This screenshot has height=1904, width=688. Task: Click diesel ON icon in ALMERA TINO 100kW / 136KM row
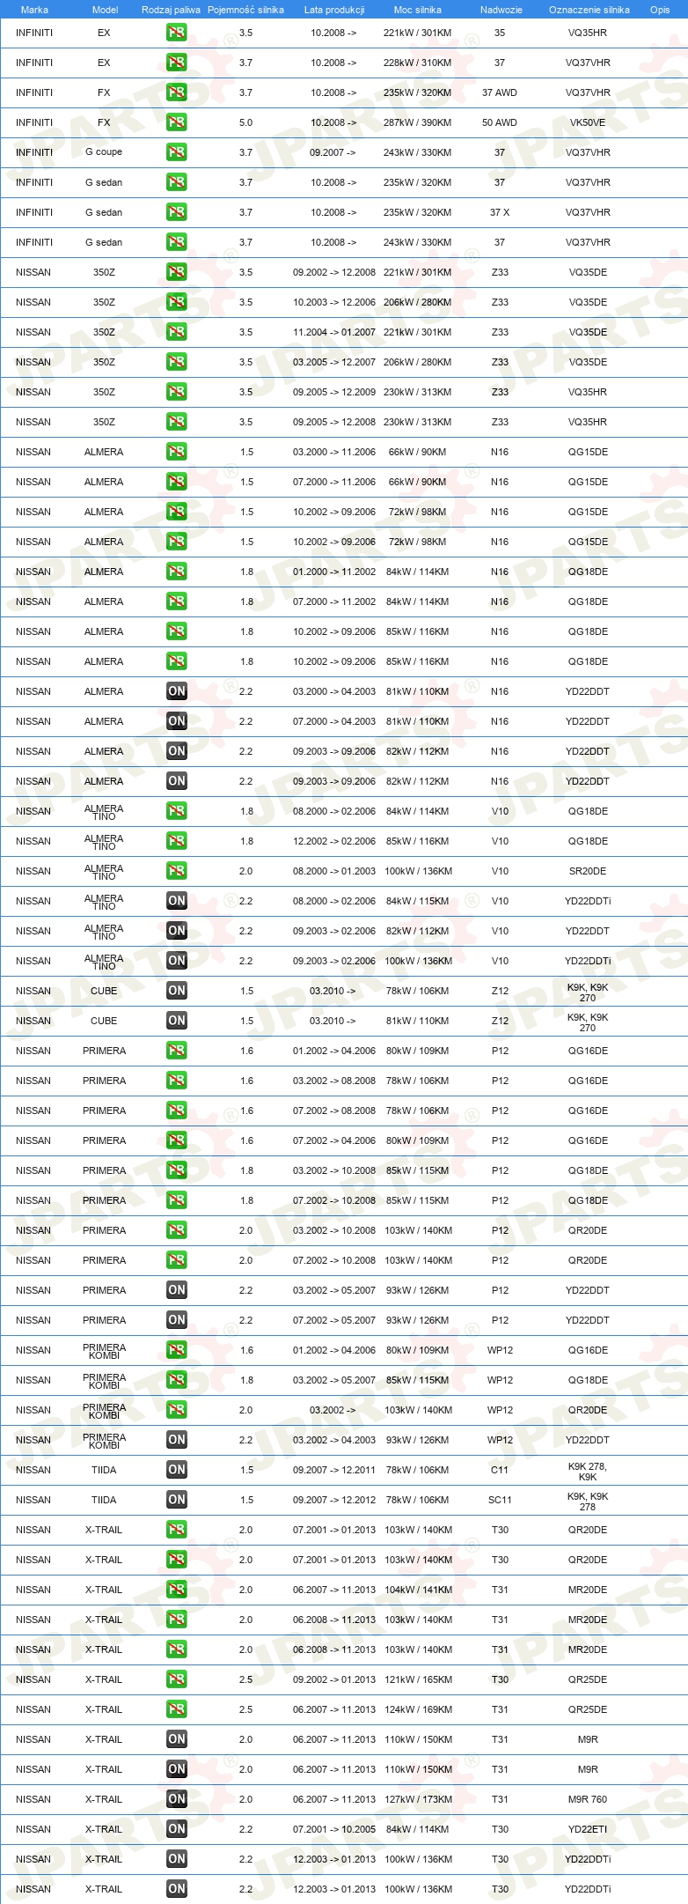(x=177, y=961)
